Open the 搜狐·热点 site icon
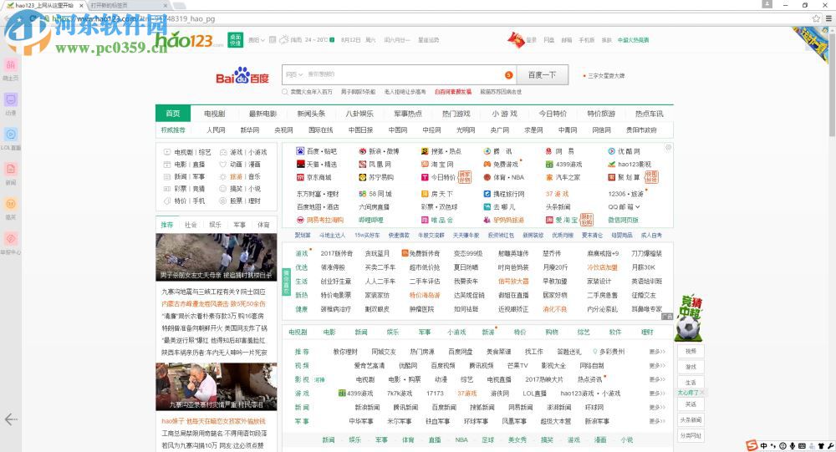The image size is (836, 452). coord(425,151)
